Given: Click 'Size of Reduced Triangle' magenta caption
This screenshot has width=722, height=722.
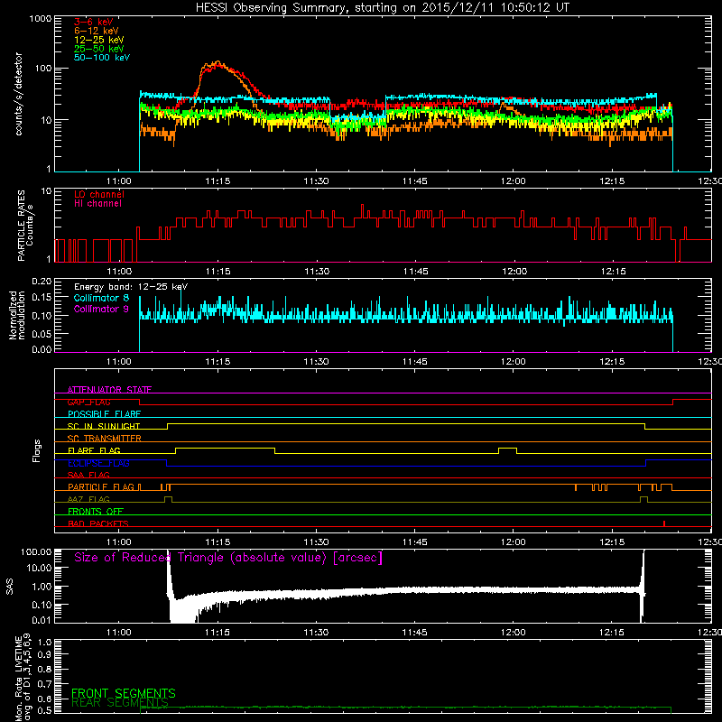Looking at the screenshot, I should coord(228,558).
